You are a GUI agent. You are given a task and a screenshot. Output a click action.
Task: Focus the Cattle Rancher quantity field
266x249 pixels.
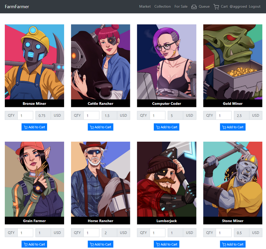pyautogui.click(x=91, y=116)
